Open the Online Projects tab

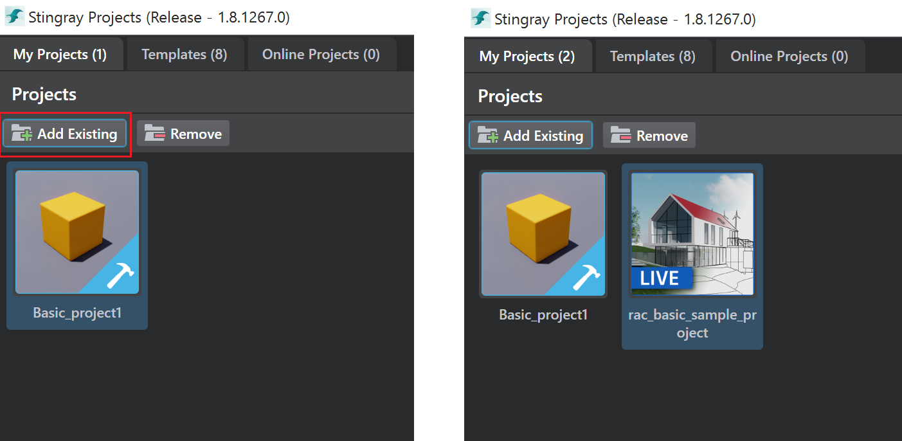point(321,54)
